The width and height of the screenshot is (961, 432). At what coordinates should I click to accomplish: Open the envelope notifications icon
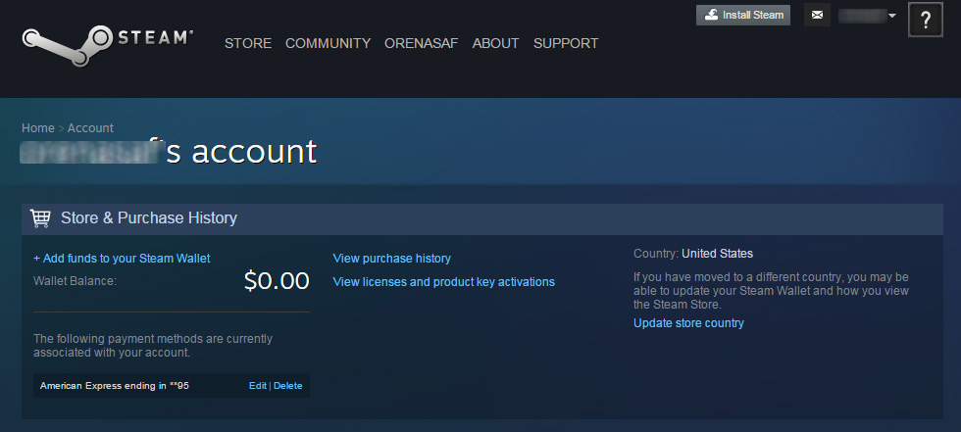coord(817,16)
